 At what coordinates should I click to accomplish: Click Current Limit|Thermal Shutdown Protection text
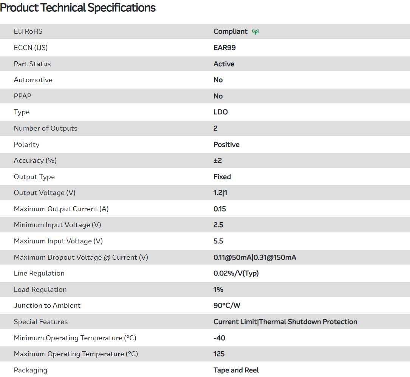285,322
